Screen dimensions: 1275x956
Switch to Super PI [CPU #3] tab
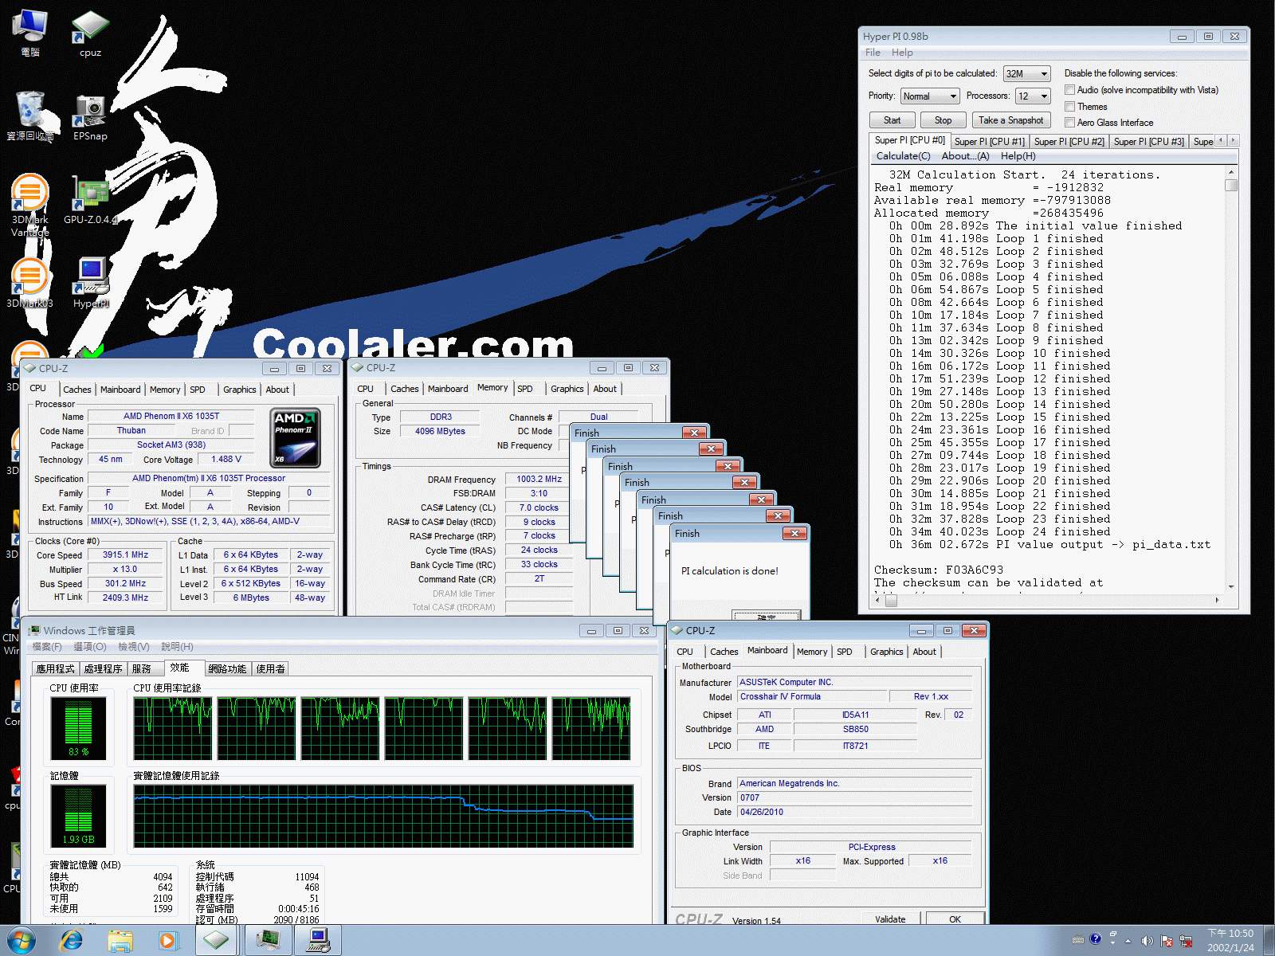(x=1149, y=142)
